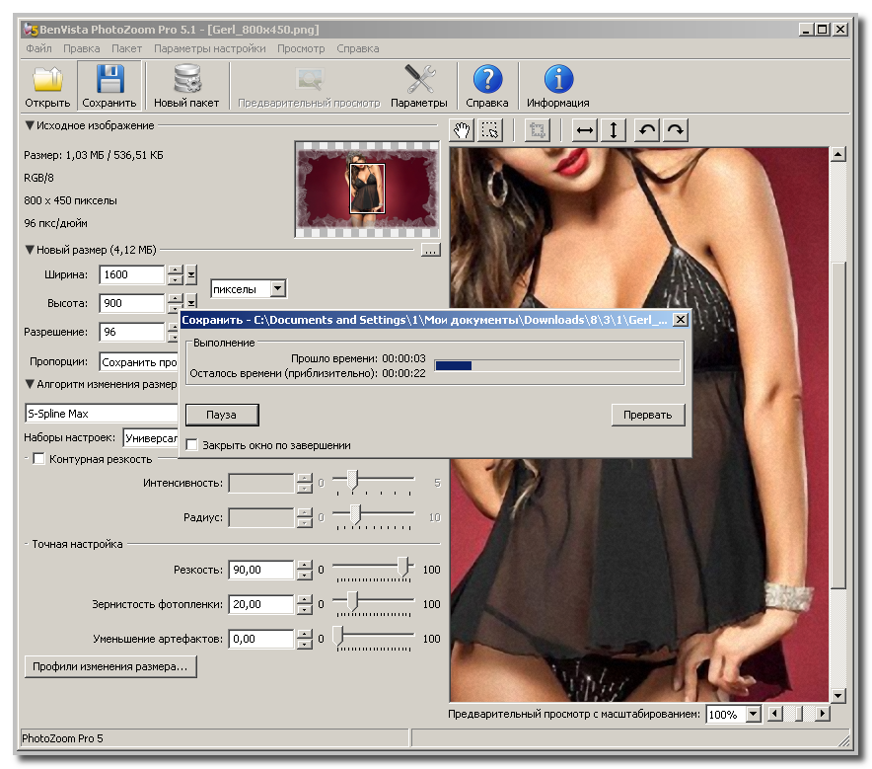Click the Информация icon
This screenshot has height=769, width=872.
coord(558,80)
